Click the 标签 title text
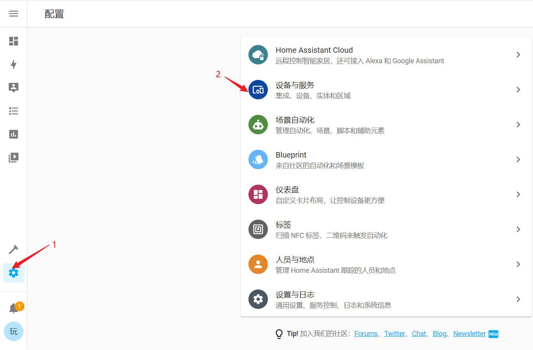Screen dimensions: 533x350 [x=283, y=225]
